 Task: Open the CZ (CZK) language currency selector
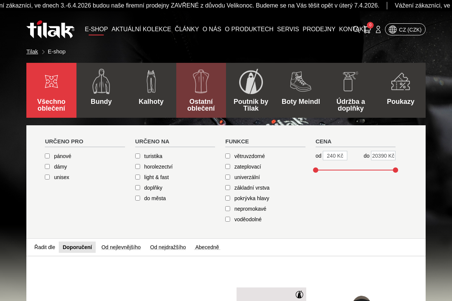click(405, 29)
